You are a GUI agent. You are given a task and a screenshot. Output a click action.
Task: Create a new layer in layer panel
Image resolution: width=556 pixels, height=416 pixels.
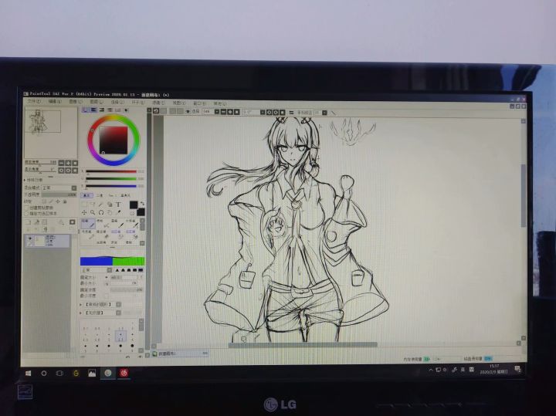29,222
